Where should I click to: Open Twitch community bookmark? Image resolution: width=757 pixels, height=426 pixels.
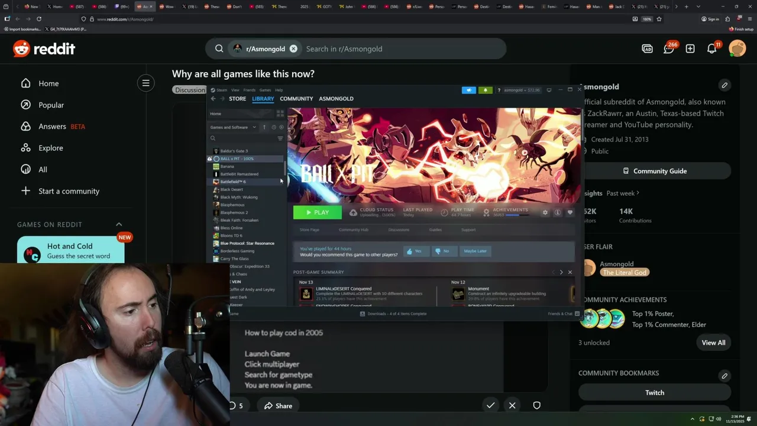[655, 392]
